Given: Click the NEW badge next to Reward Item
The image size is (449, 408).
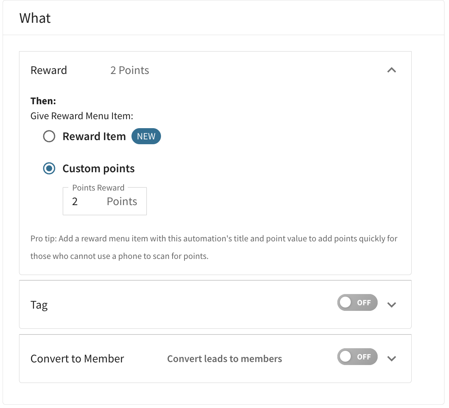Looking at the screenshot, I should 146,136.
